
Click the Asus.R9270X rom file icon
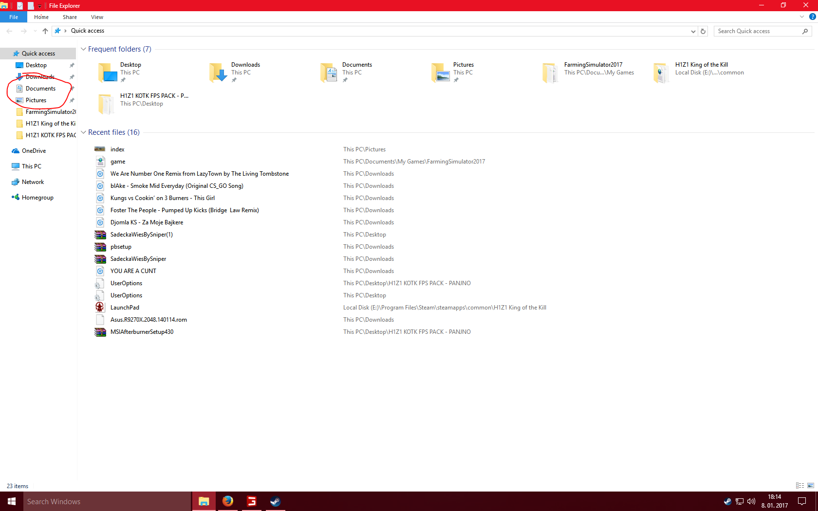[100, 320]
